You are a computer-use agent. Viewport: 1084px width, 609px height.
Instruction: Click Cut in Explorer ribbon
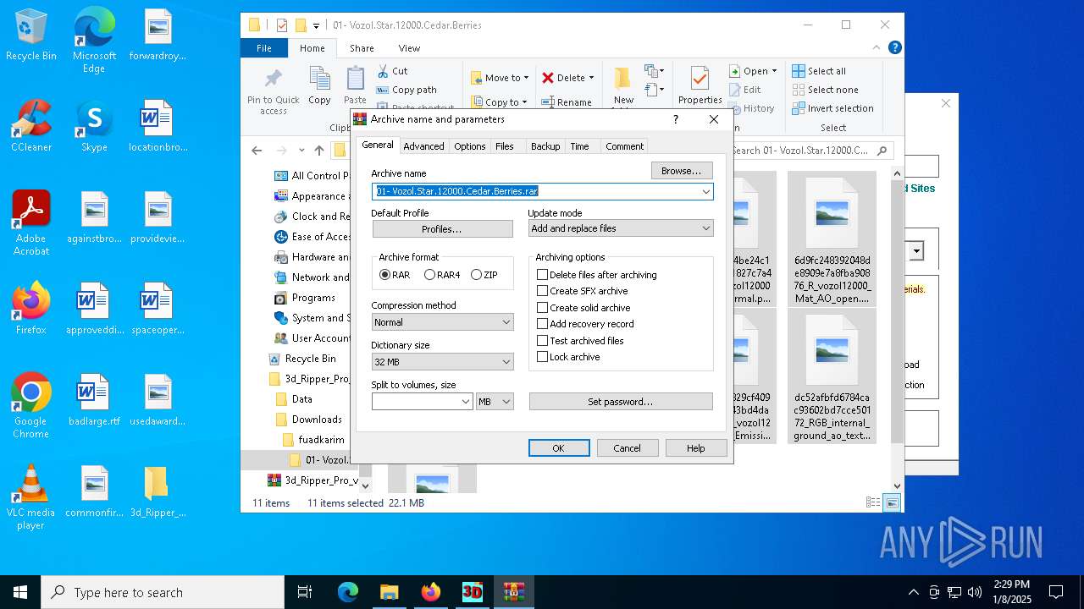[x=392, y=71]
